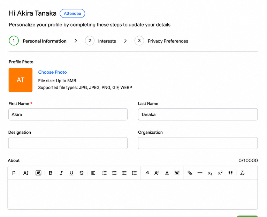Click the supported file types text
This screenshot has width=267, height=217.
85,88
